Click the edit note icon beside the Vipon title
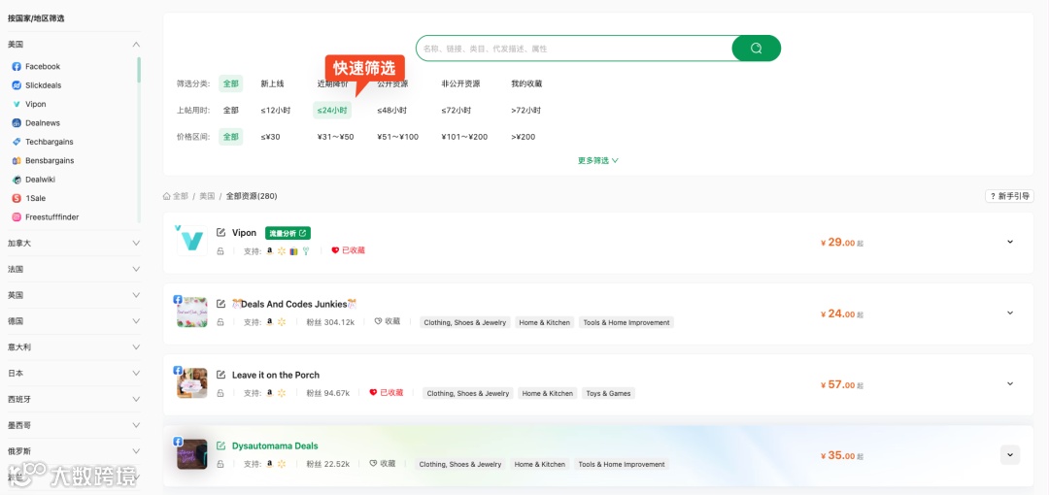Screen dimensions: 1049x495 click(220, 233)
